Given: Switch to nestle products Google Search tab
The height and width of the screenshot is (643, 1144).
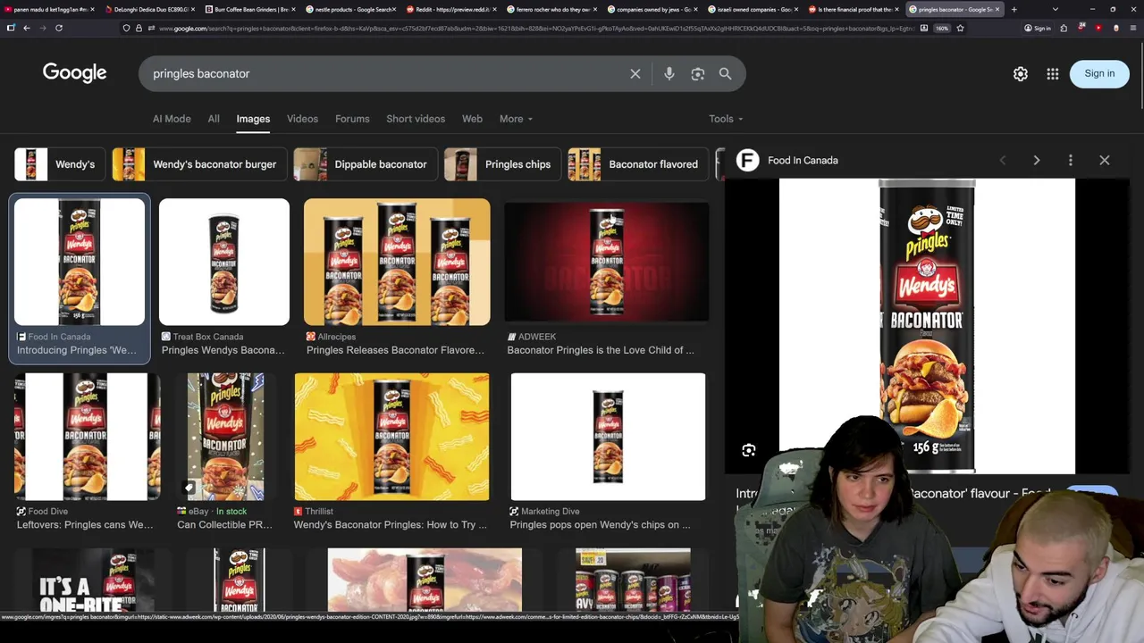Looking at the screenshot, I should 352,9.
